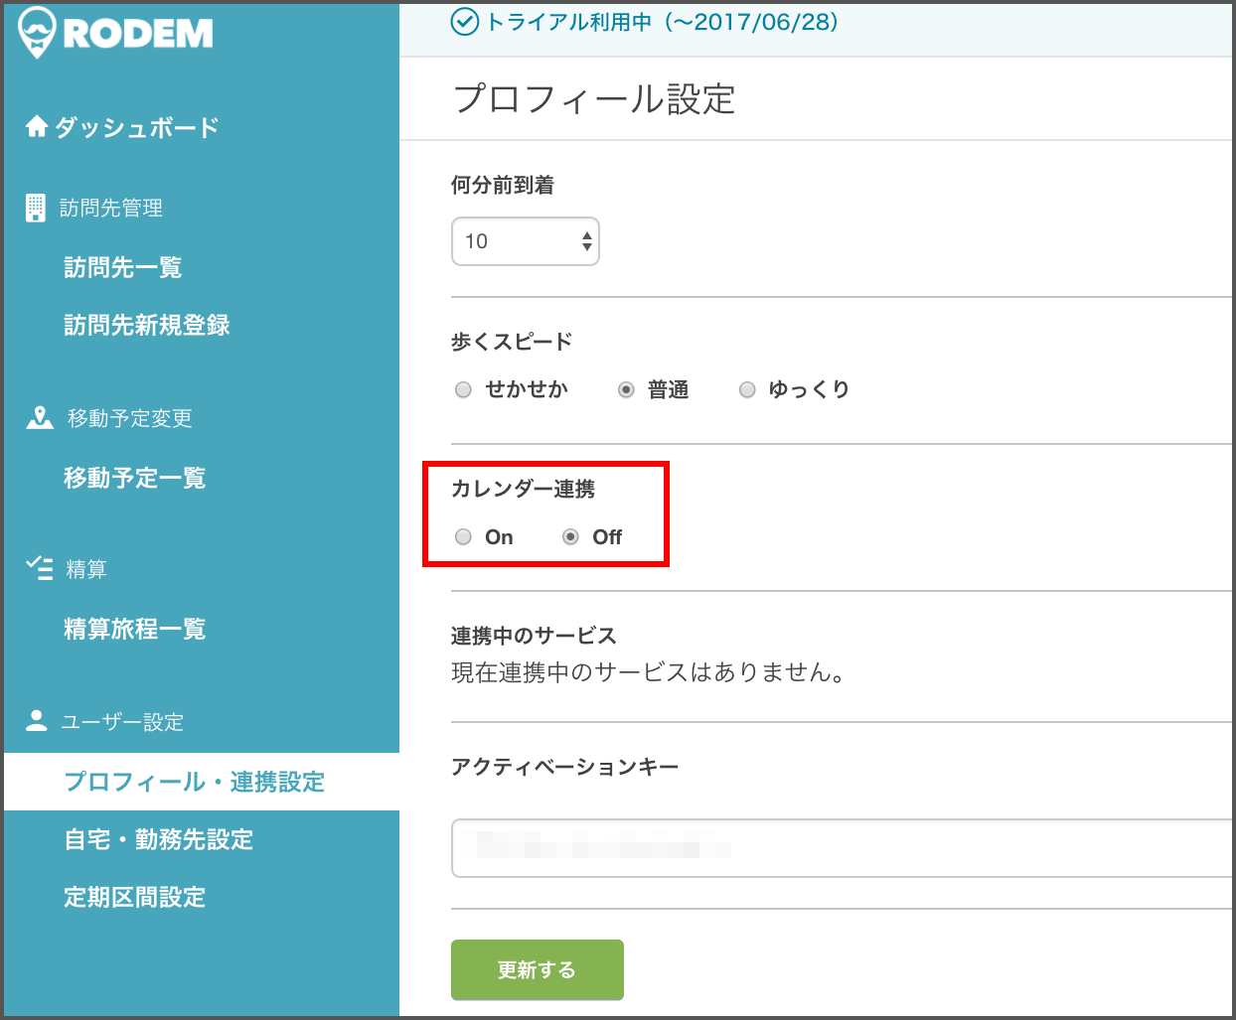
Task: Open the 何分前到着 dropdown showing 10
Action: click(x=525, y=240)
